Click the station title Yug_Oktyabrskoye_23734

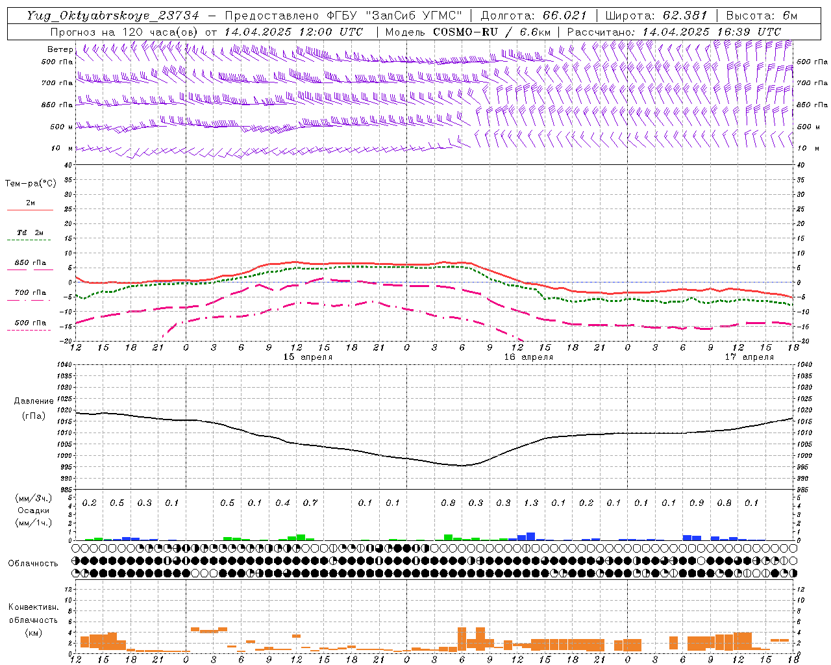pyautogui.click(x=113, y=16)
